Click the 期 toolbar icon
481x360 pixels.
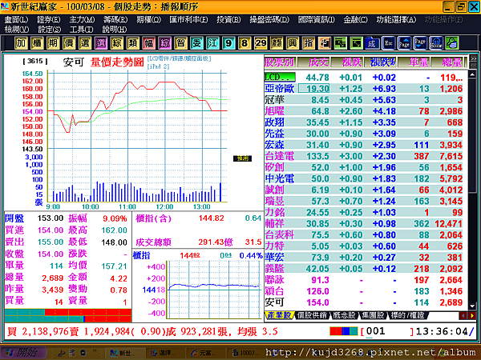point(53,43)
